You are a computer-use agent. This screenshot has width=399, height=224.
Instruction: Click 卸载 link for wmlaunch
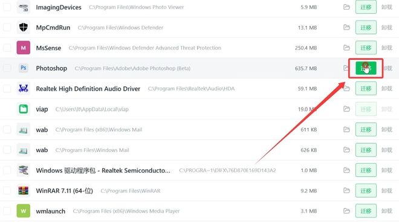click(386, 211)
